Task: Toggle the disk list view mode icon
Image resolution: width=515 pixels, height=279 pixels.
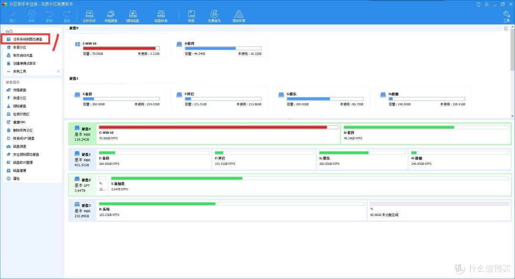Action: [506, 29]
